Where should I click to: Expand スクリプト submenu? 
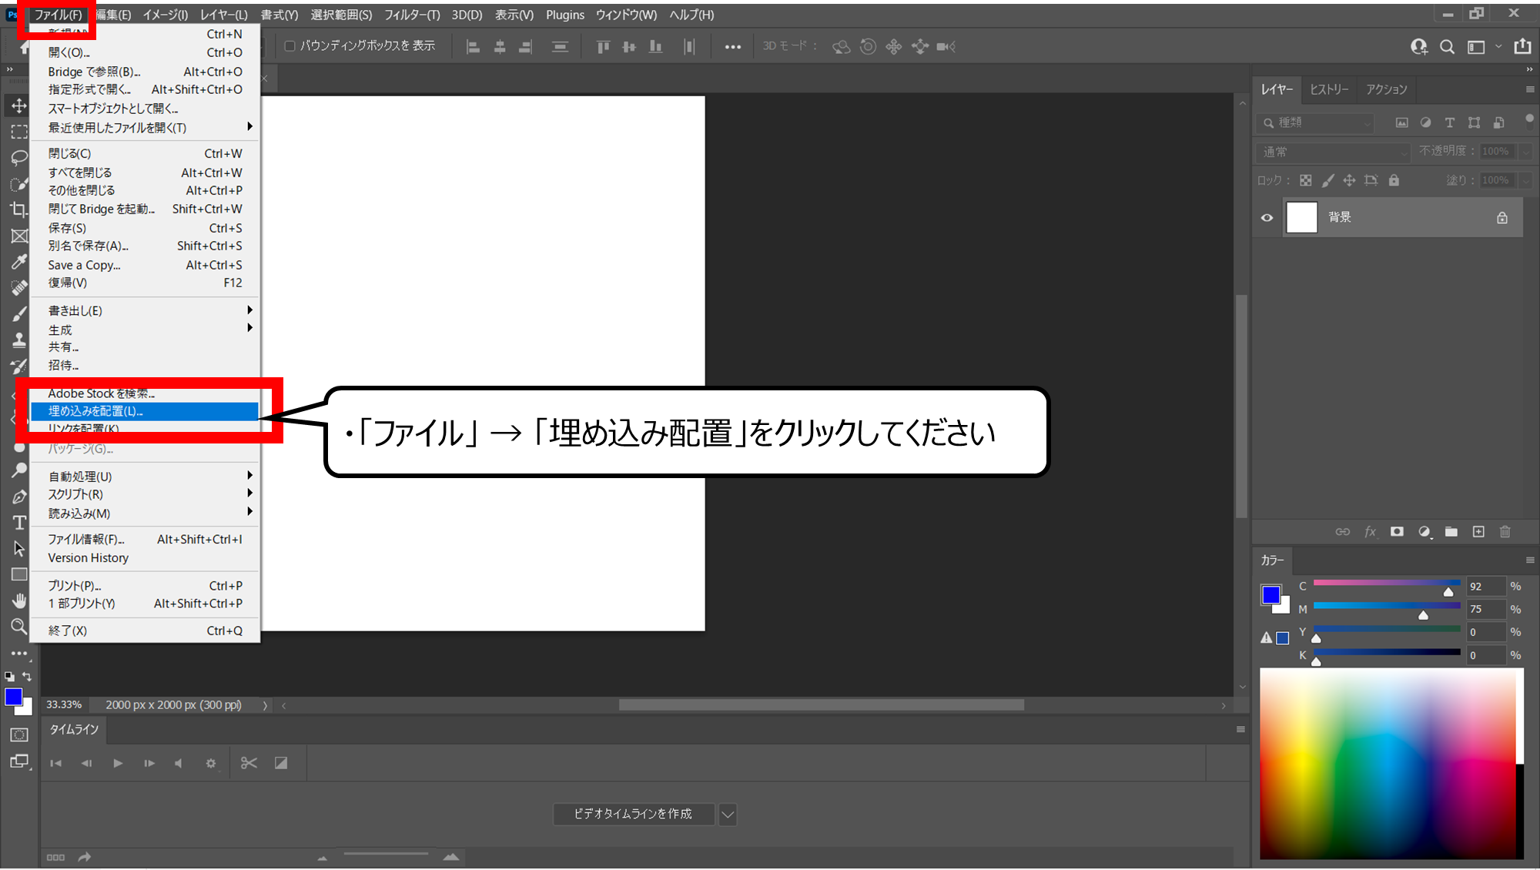[x=145, y=494]
